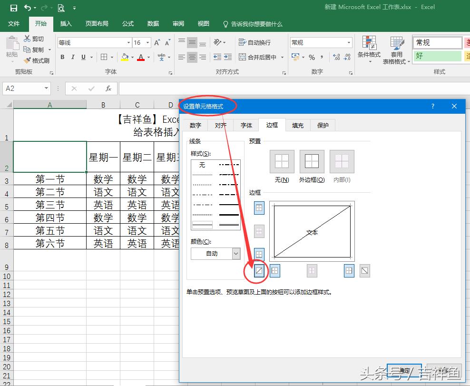Switch to the 填充 (Fill) dialog tab
Viewport: 470px width, 386px height.
click(297, 125)
